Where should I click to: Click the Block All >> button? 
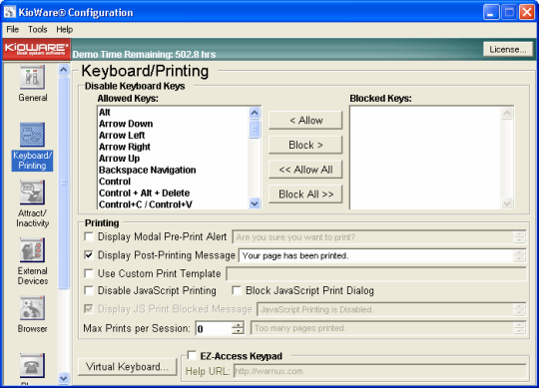pos(305,194)
